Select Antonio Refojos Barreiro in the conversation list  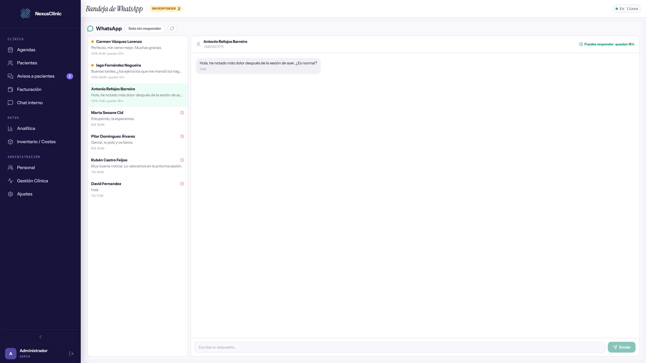coord(138,95)
